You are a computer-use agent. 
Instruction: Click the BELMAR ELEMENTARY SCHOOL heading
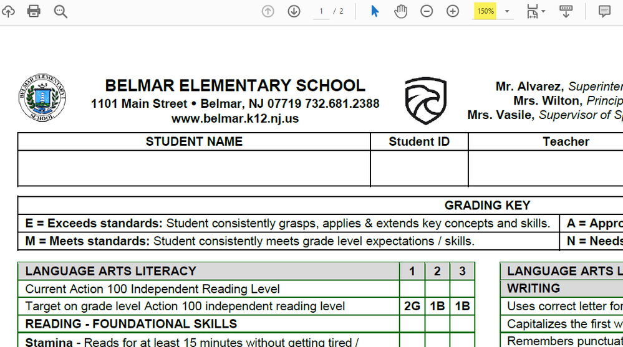click(235, 86)
